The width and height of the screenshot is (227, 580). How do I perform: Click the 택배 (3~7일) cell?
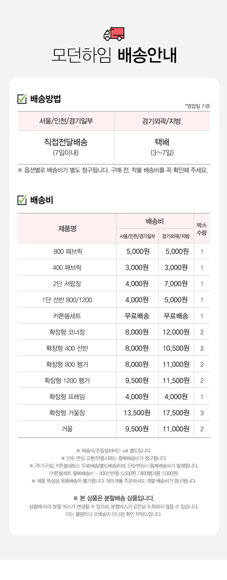click(x=162, y=147)
